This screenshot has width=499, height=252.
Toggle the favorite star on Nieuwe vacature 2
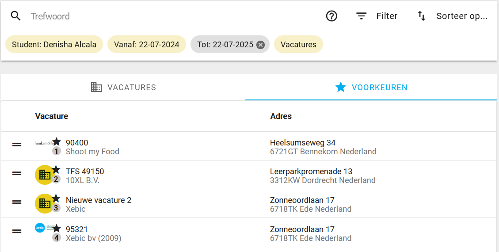pos(56,199)
